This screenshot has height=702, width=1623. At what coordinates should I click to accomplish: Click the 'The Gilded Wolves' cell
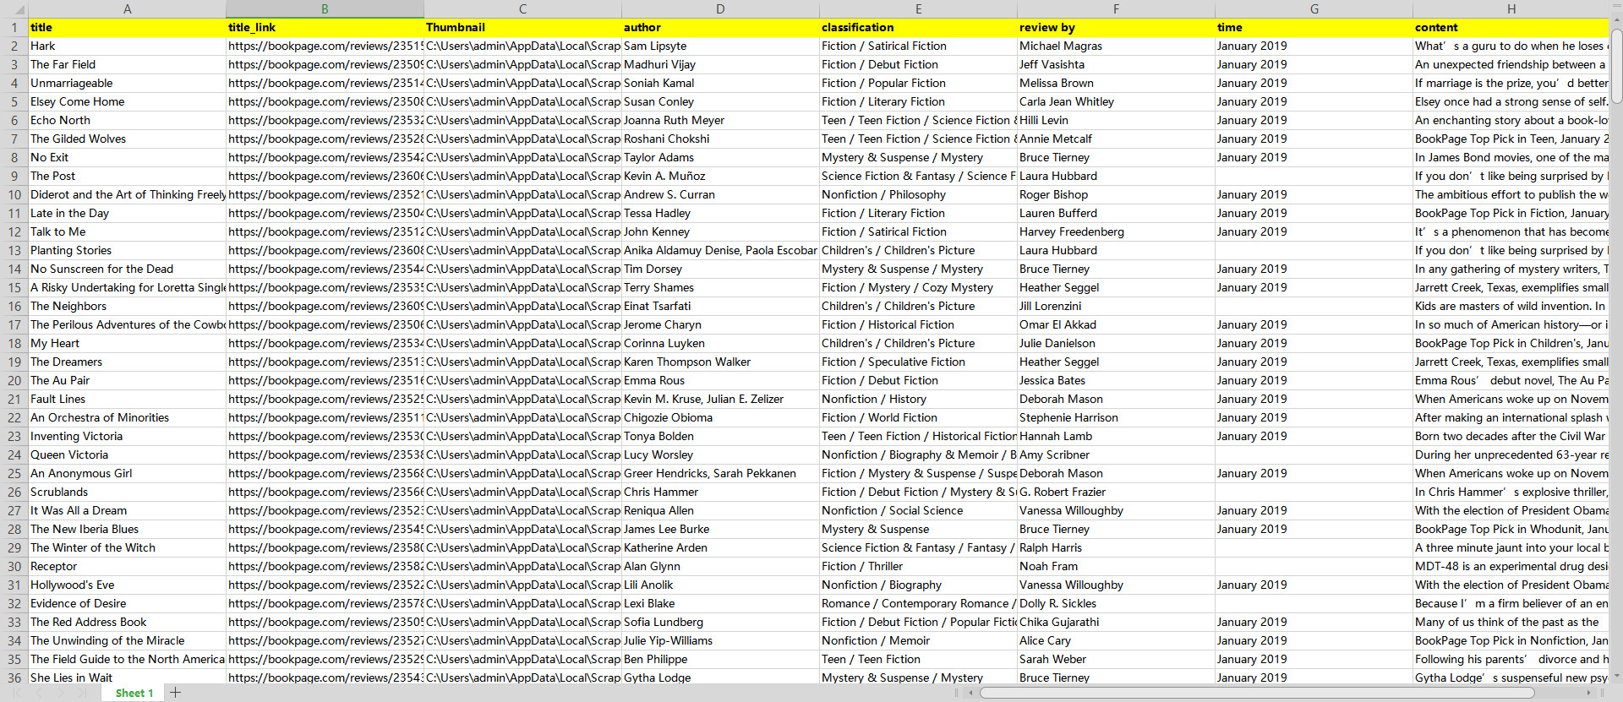pyautogui.click(x=128, y=139)
